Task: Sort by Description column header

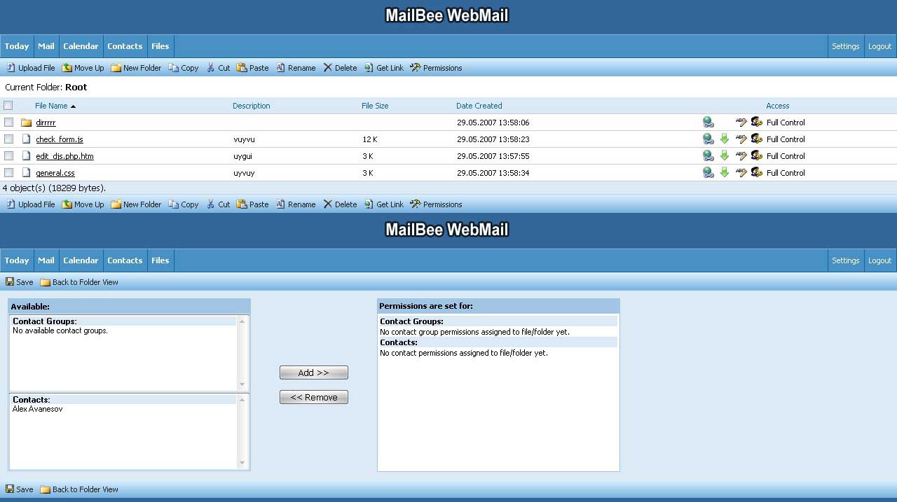Action: (x=251, y=106)
